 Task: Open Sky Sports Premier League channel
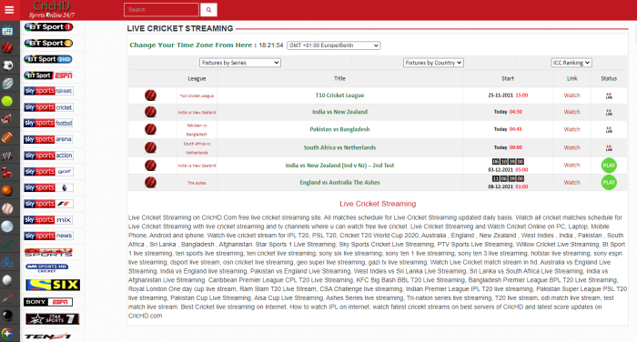[x=48, y=187]
